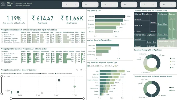
Task: Select 25-34 legend in Age Group chart
Action: click(173, 58)
